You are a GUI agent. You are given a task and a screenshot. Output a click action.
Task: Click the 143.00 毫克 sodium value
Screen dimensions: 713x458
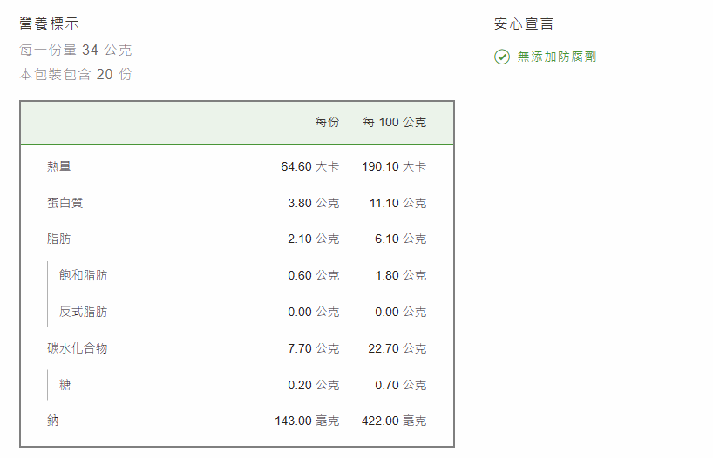click(x=307, y=421)
